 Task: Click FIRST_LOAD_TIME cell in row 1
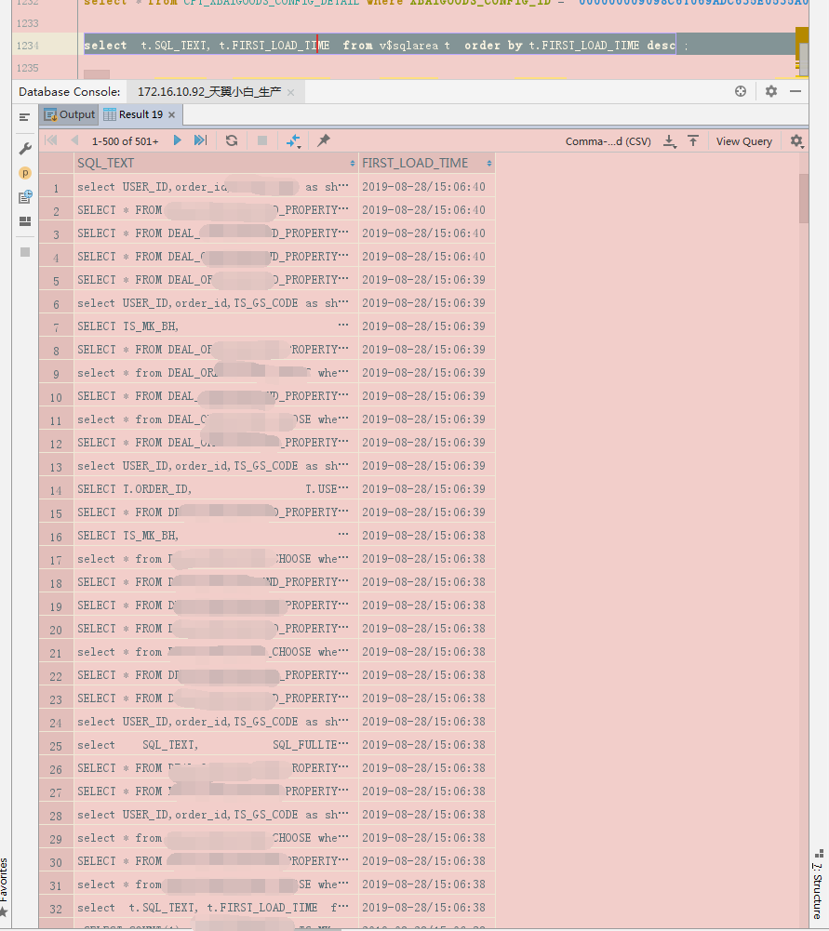tap(426, 187)
